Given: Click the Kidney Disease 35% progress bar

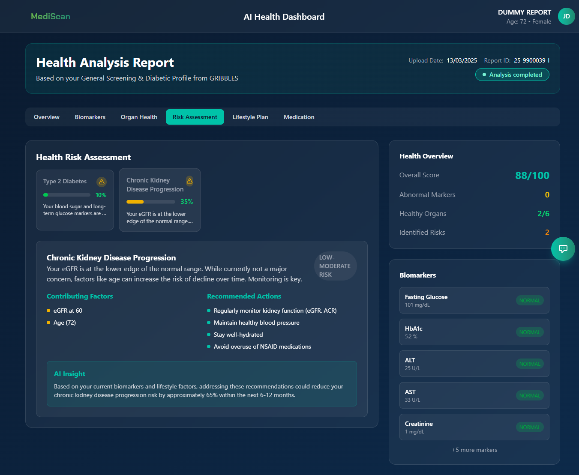Looking at the screenshot, I should point(150,202).
